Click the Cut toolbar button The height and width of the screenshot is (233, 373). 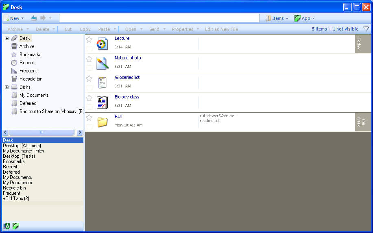click(x=68, y=29)
